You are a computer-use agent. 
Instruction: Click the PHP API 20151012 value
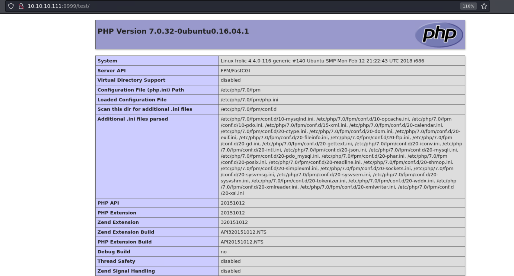pos(233,203)
